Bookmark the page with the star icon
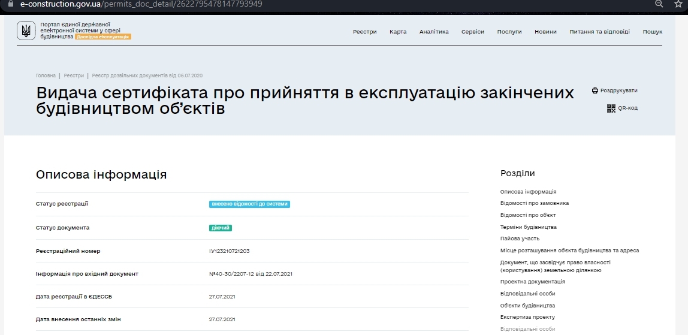 (x=678, y=4)
